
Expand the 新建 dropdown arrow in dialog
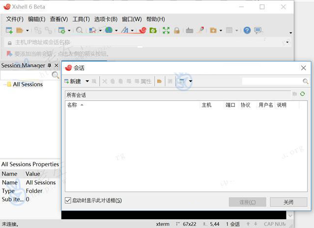click(87, 81)
